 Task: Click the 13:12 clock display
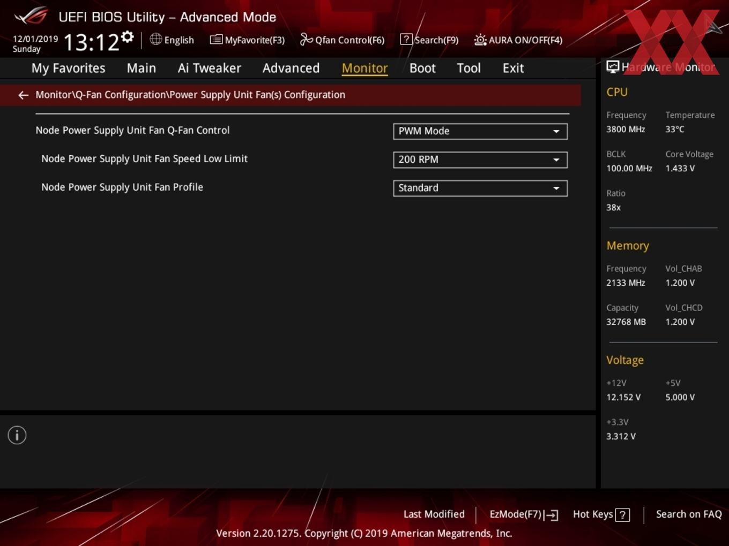tap(91, 42)
